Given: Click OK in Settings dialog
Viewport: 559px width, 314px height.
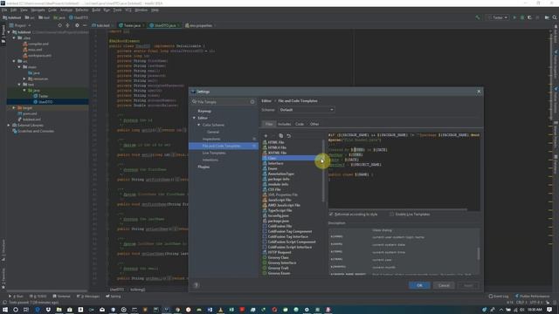Looking at the screenshot, I should (x=419, y=285).
